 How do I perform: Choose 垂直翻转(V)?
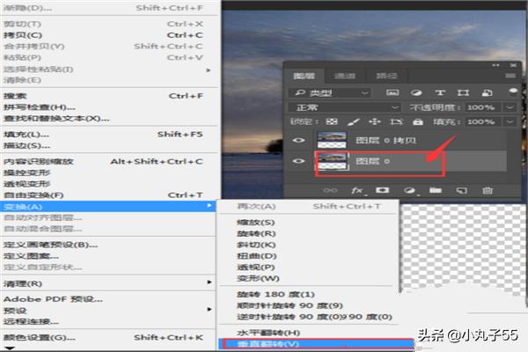pyautogui.click(x=316, y=344)
